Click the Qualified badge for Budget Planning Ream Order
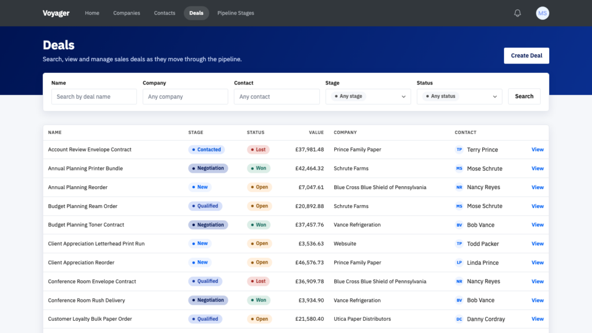592x333 pixels. click(205, 206)
